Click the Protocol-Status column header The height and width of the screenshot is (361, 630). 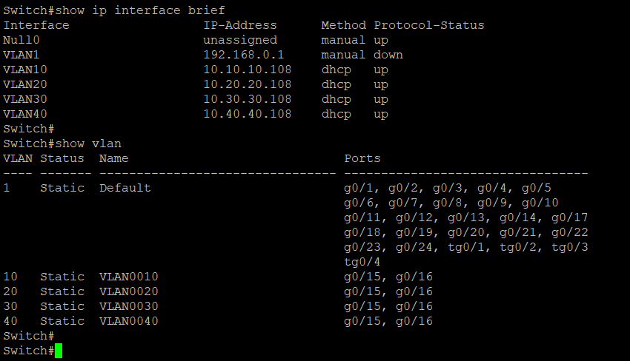pos(429,25)
